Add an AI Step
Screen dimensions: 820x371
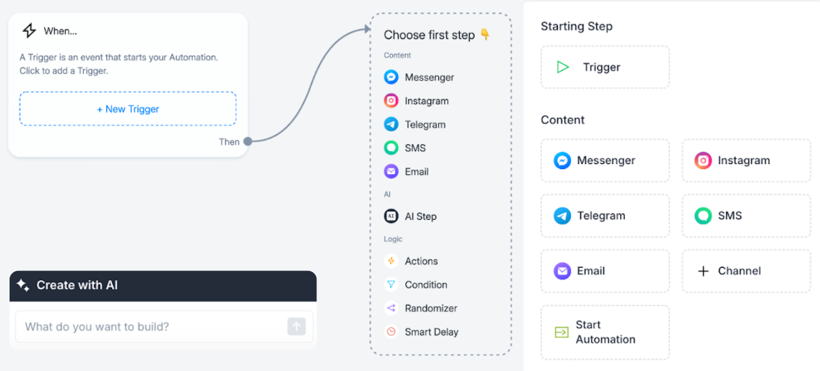pos(391,216)
